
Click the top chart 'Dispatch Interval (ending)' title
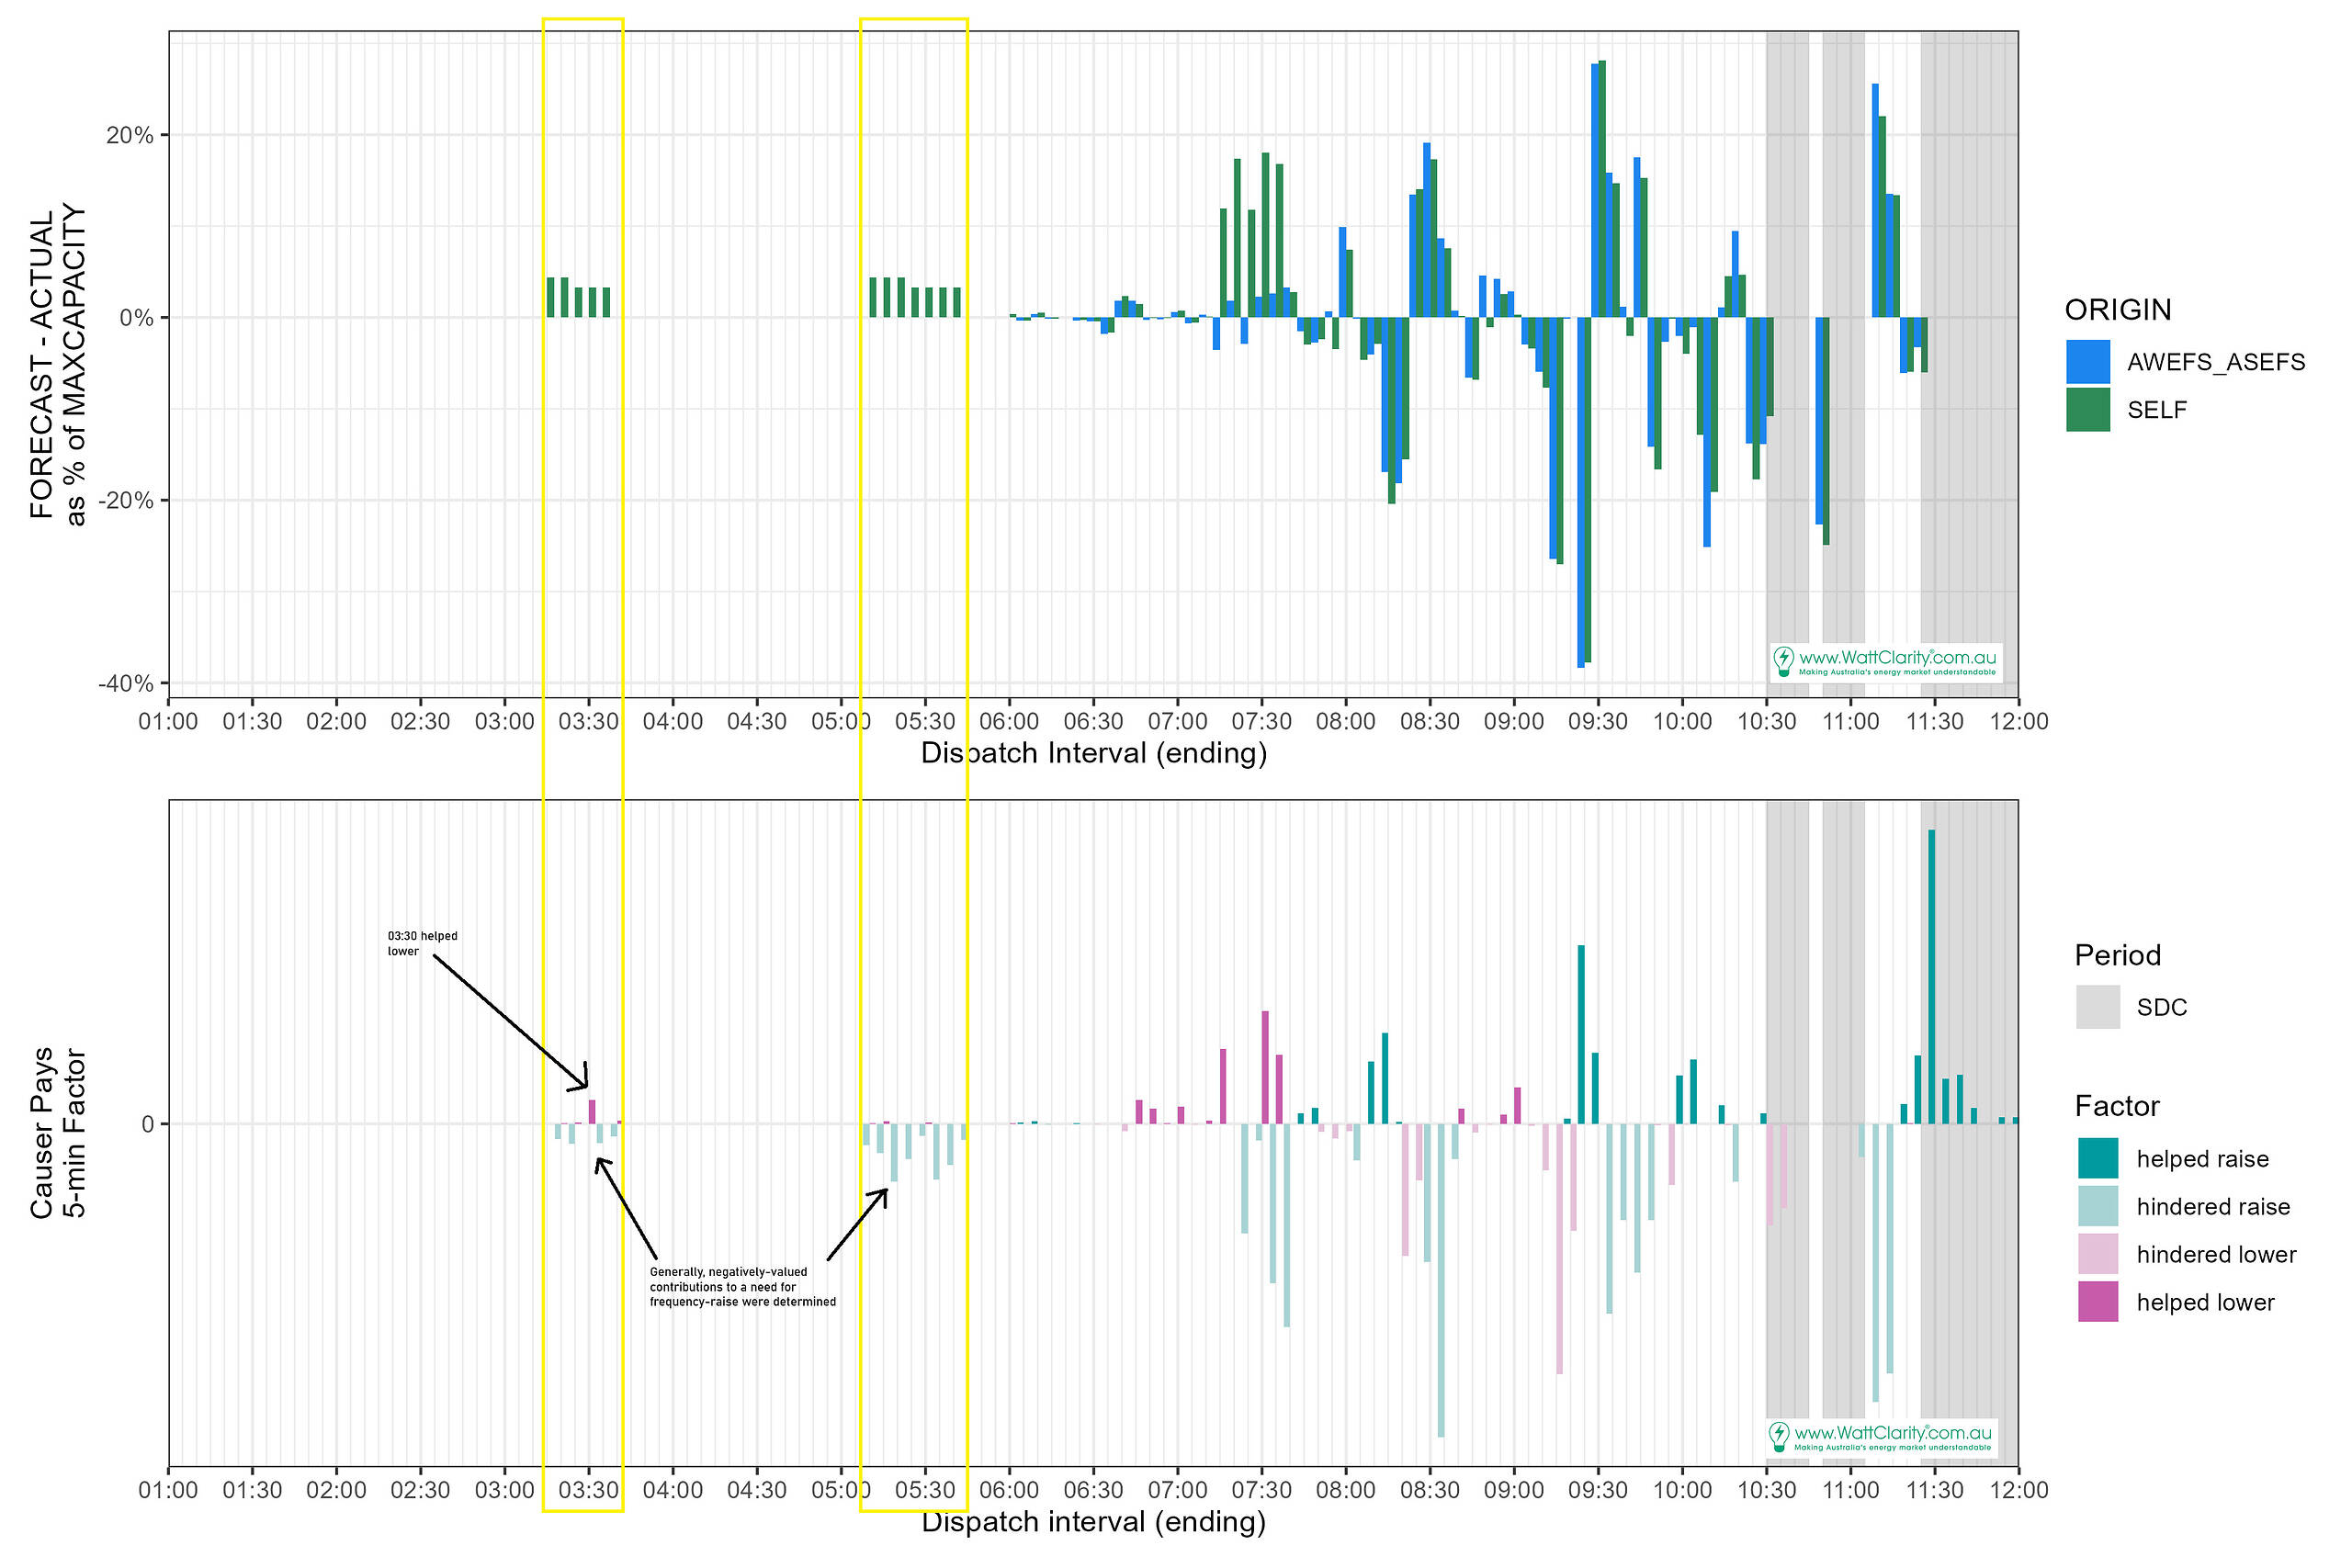(x=1093, y=753)
